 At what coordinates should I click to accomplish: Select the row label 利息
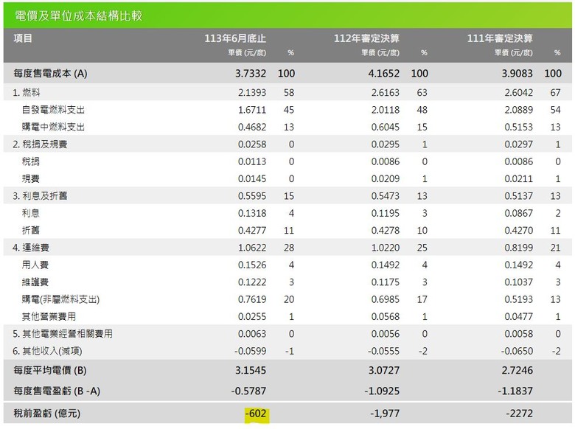[30, 213]
